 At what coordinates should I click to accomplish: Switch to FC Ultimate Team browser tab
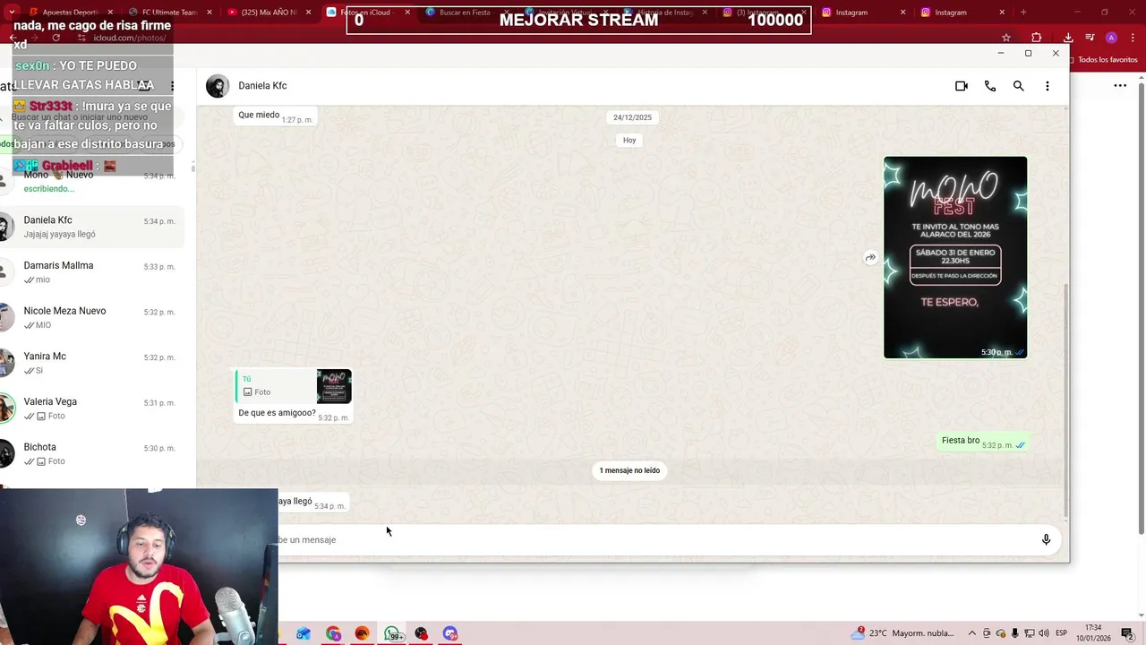click(170, 13)
